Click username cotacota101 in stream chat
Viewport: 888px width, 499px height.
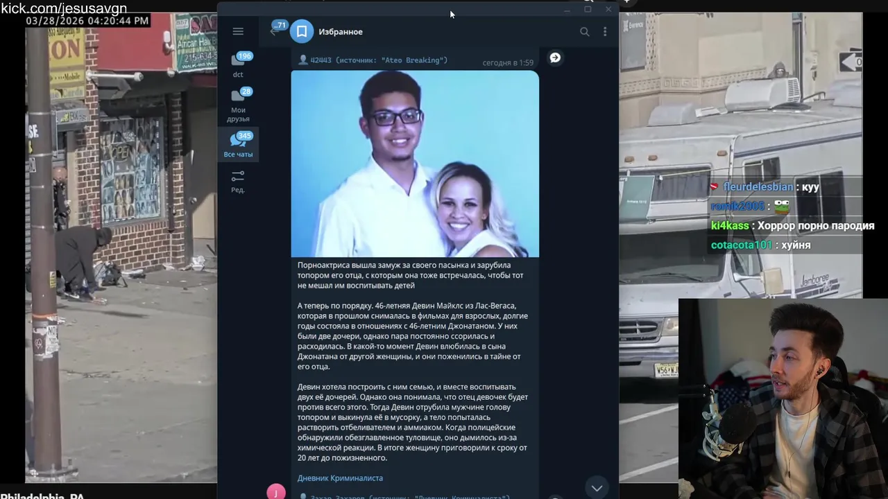(741, 245)
